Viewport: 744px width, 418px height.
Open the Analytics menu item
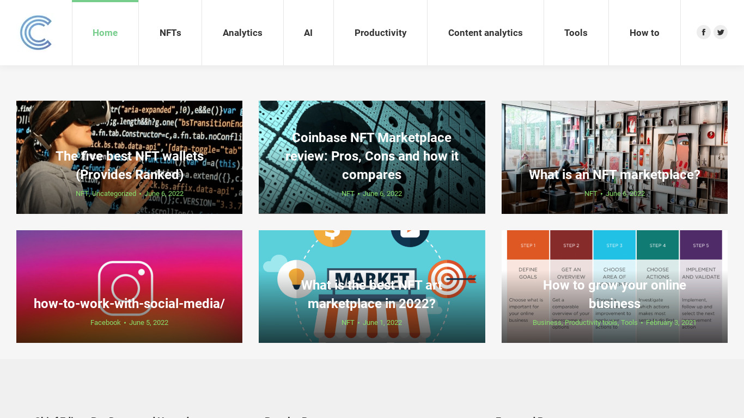point(242,33)
